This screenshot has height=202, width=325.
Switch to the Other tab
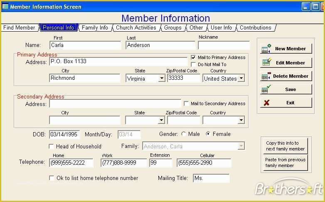tap(196, 27)
